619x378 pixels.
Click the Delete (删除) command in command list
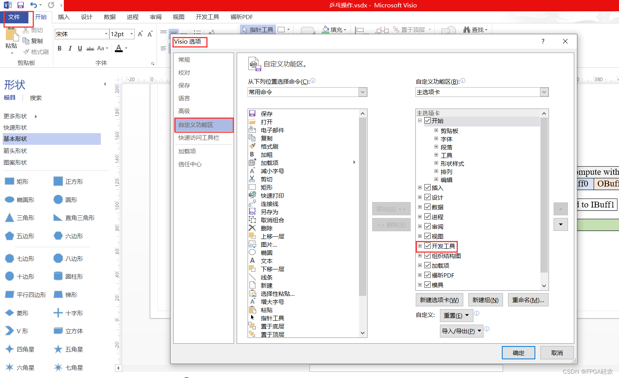coord(266,228)
